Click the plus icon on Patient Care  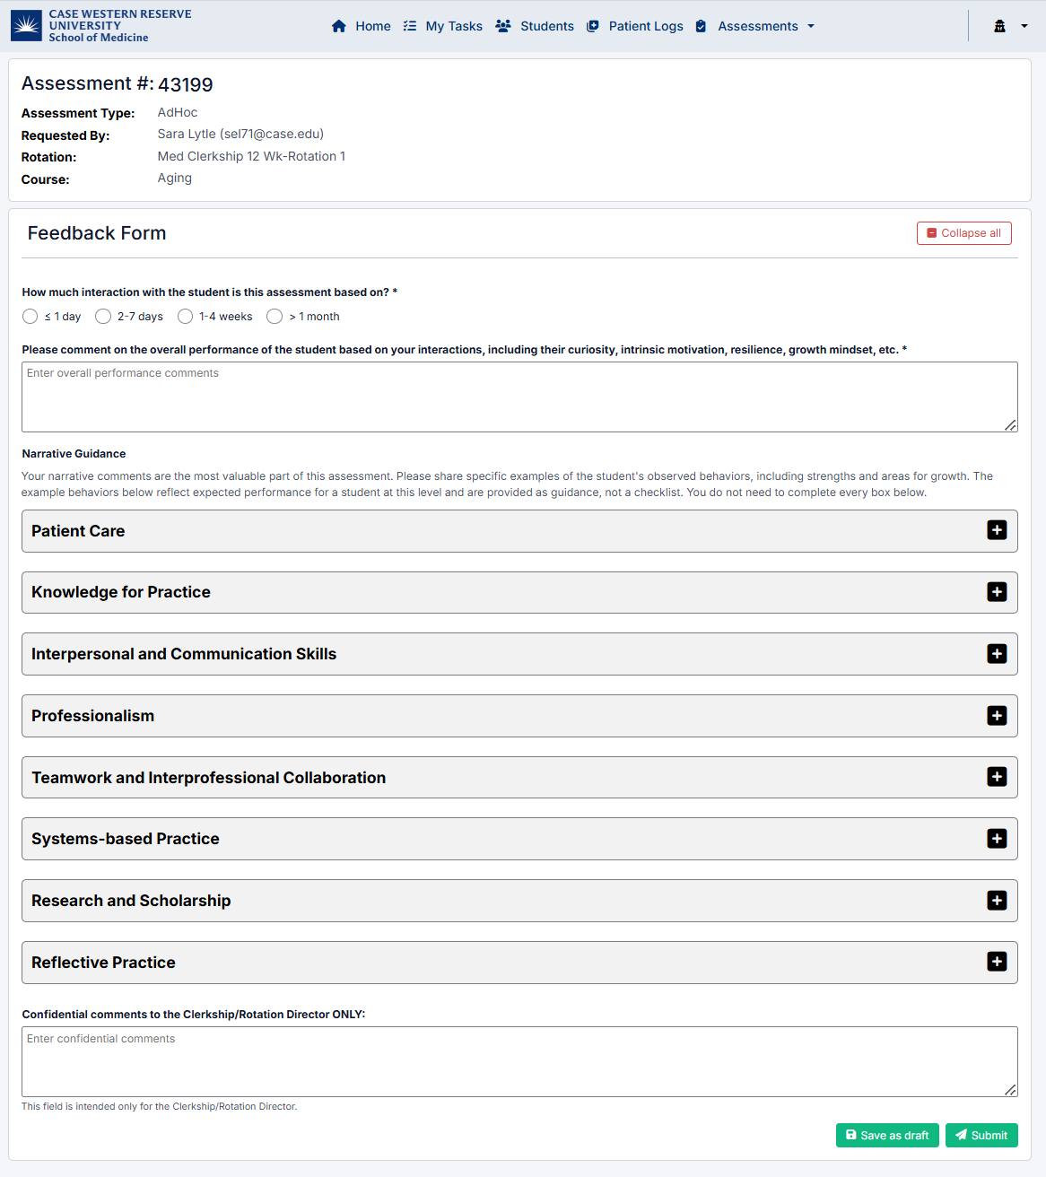click(997, 530)
